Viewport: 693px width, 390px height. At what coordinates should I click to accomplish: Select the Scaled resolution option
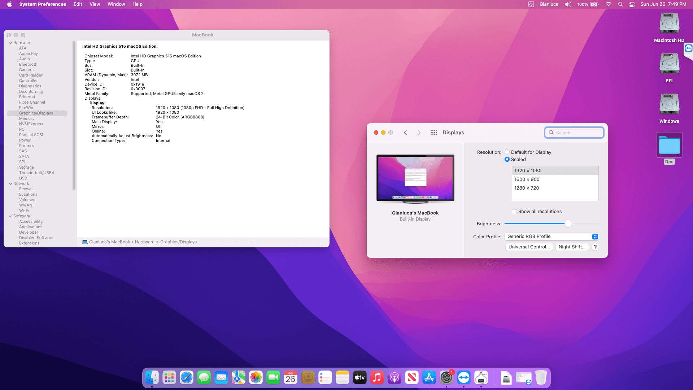click(507, 159)
